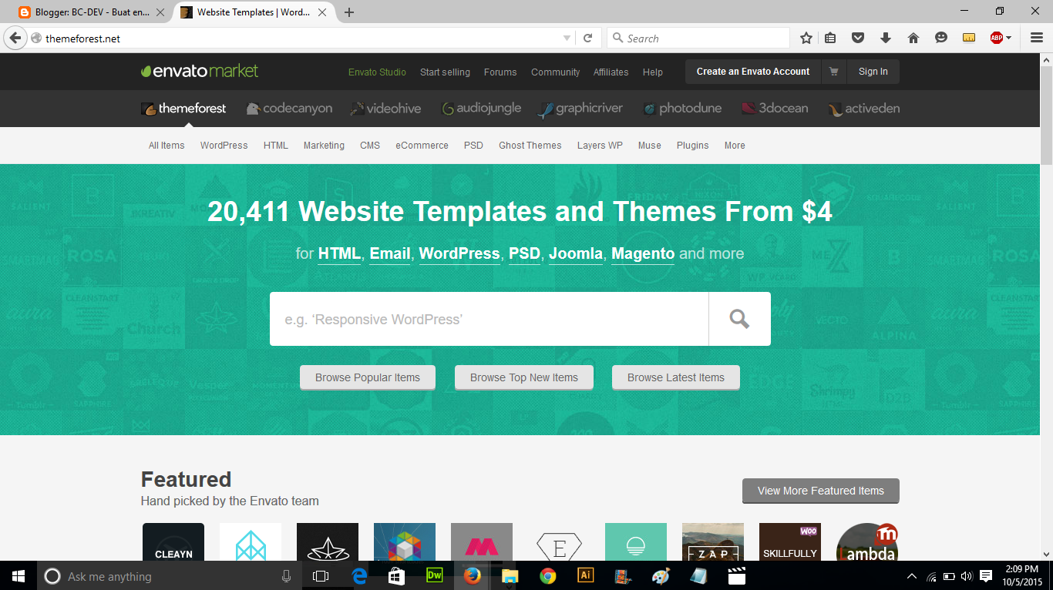
Task: Show hidden system tray icons chevron
Action: coord(912,575)
